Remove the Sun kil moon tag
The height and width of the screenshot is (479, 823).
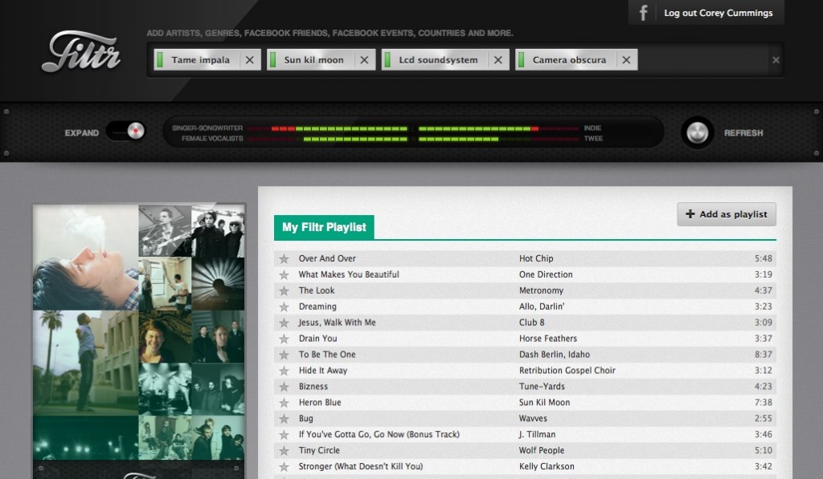364,59
